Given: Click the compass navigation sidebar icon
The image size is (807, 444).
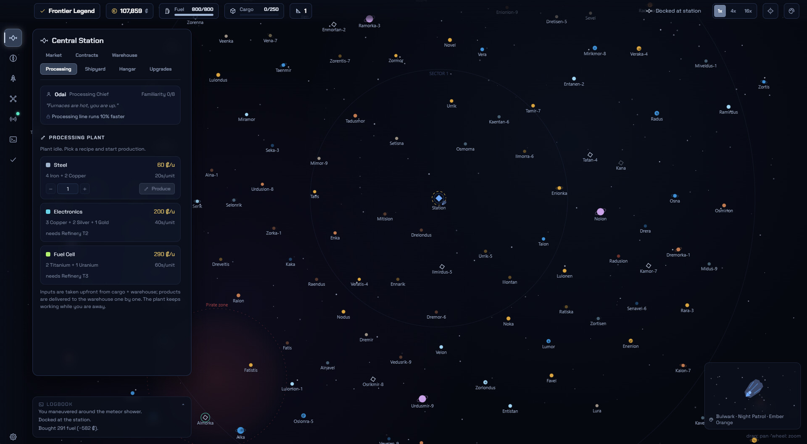Looking at the screenshot, I should pos(13,58).
